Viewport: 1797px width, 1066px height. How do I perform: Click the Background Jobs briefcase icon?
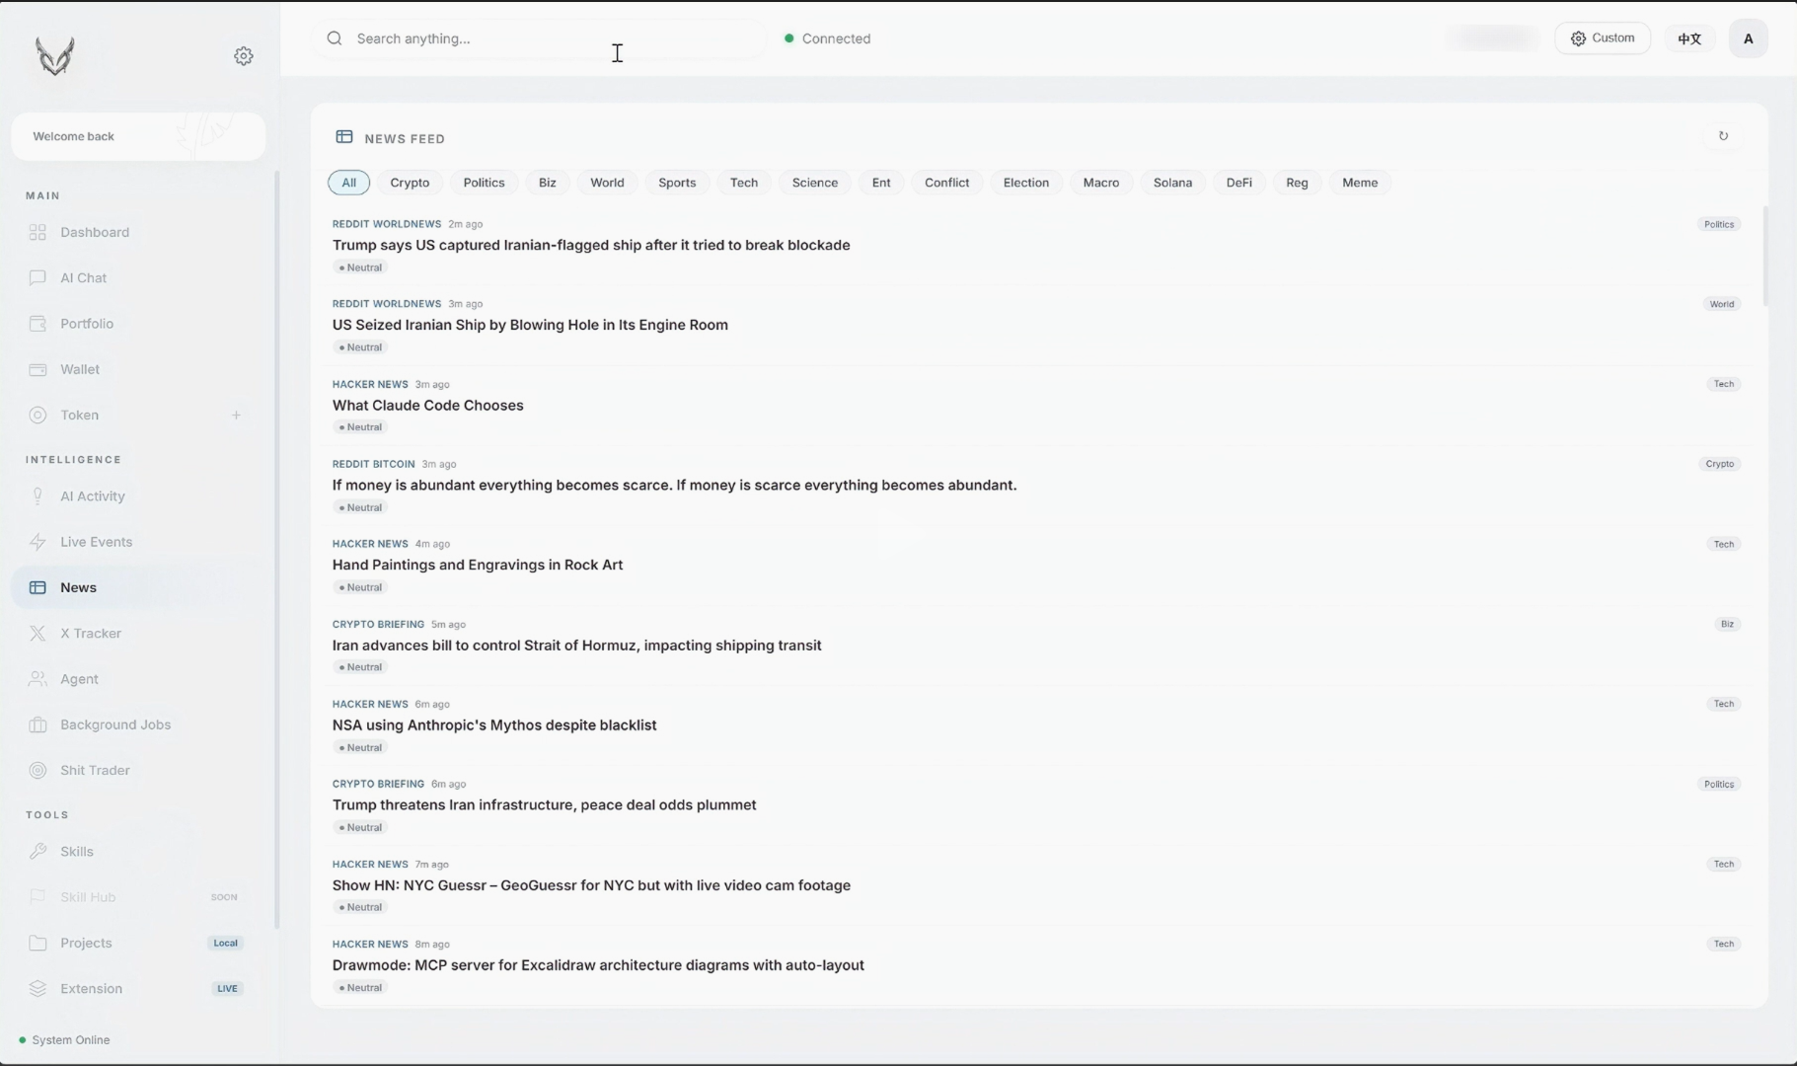[x=37, y=724]
